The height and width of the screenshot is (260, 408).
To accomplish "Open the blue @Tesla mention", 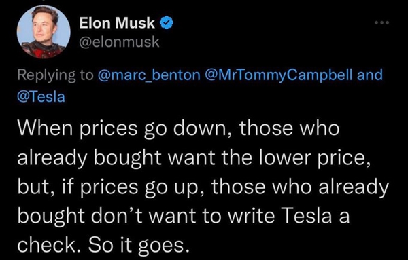I will tap(41, 97).
